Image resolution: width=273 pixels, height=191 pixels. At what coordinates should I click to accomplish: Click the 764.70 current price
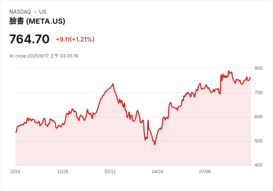(29, 39)
